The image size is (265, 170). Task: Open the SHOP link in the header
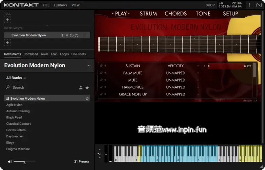[210, 5]
